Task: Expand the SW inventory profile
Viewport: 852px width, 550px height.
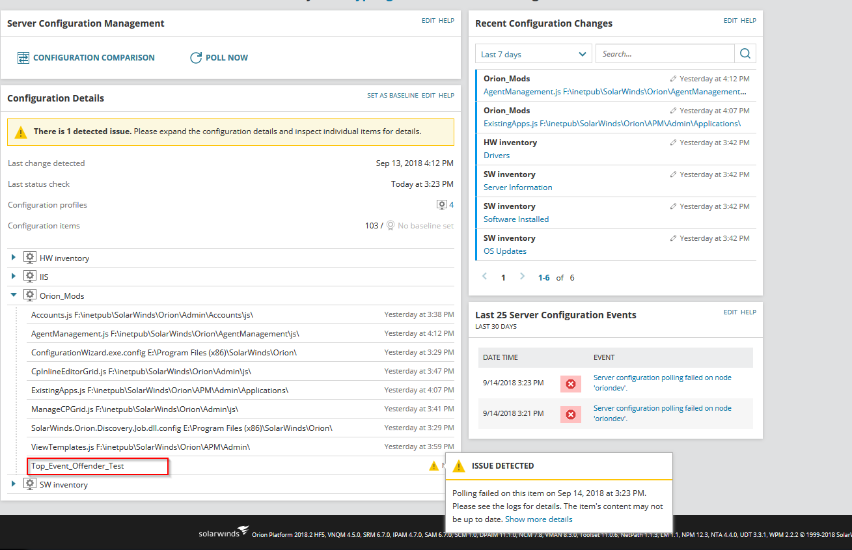Action: point(14,484)
